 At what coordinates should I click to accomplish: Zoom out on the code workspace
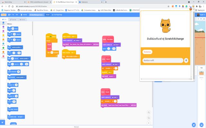tap(149, 118)
